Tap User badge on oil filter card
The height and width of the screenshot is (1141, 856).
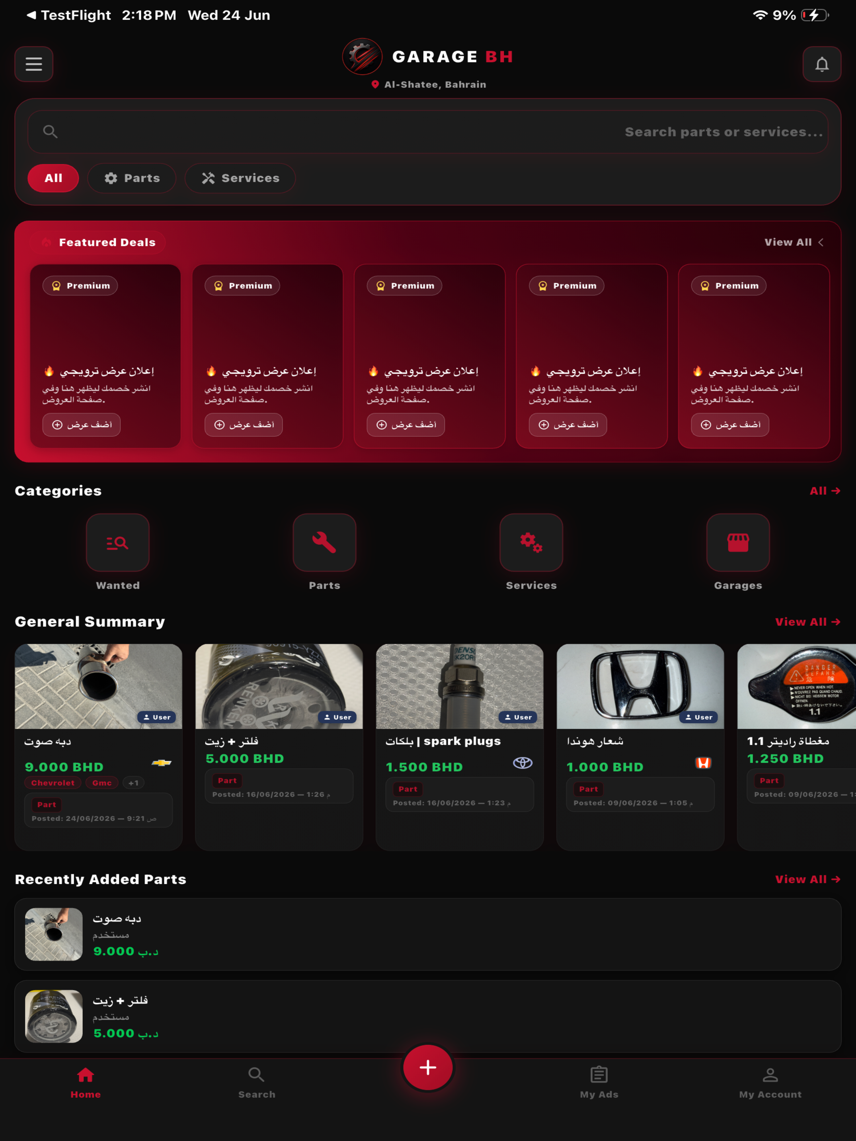pyautogui.click(x=338, y=717)
